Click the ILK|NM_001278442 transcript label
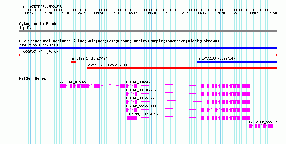The height and width of the screenshot is (144, 286). pos(141,98)
